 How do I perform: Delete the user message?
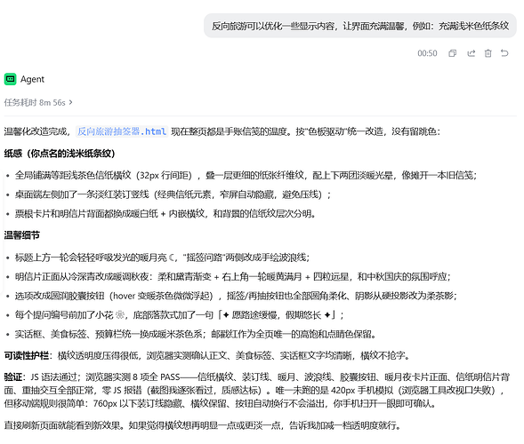(x=488, y=53)
